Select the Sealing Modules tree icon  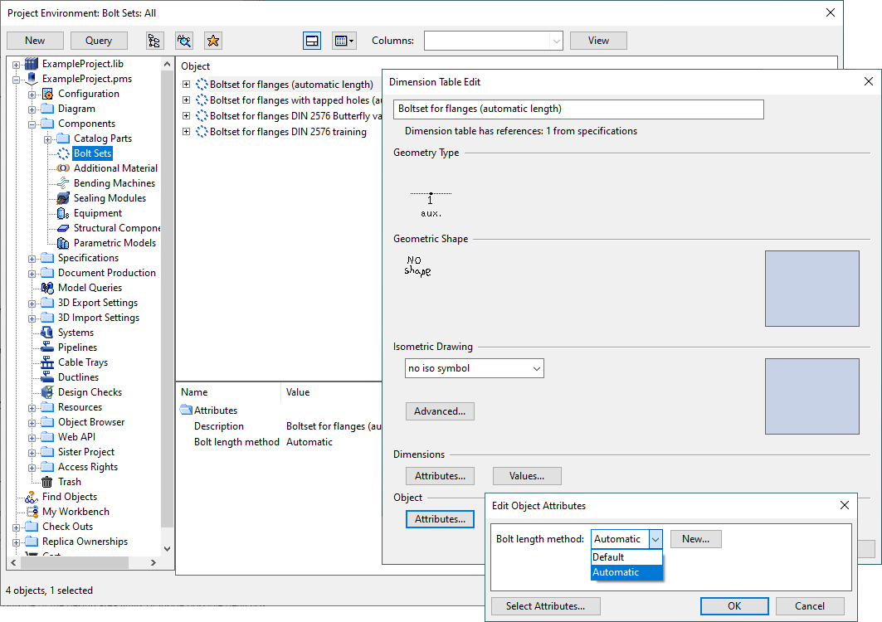[63, 198]
